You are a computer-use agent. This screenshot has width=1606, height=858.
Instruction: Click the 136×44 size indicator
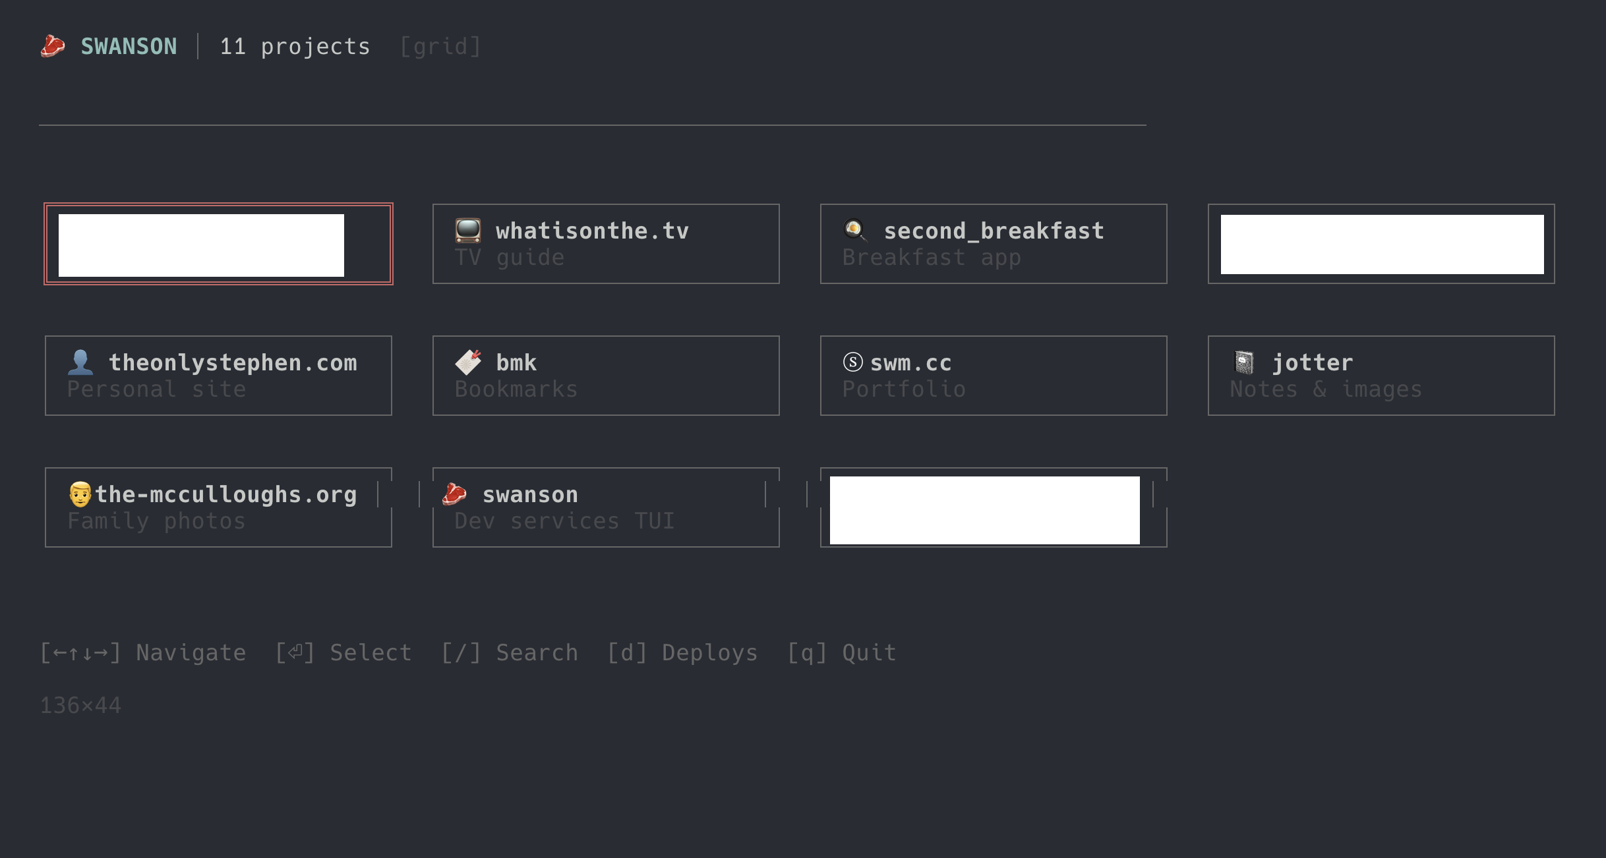[x=80, y=704]
